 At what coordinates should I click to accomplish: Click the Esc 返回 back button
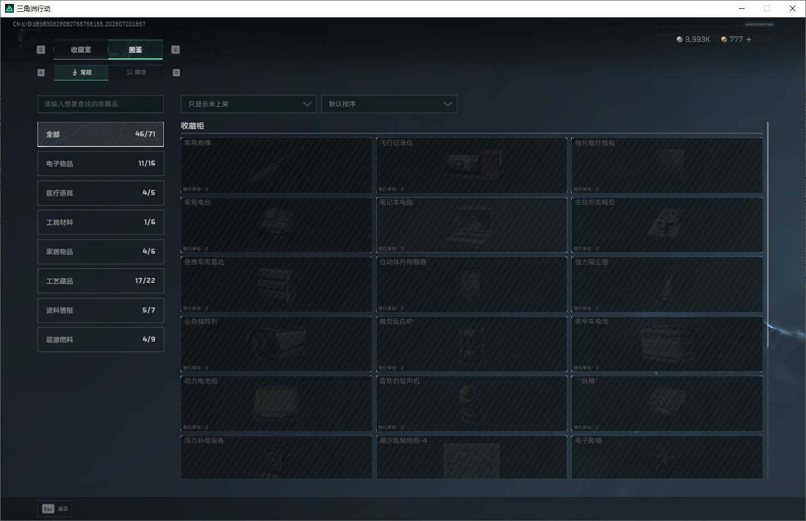pyautogui.click(x=55, y=509)
